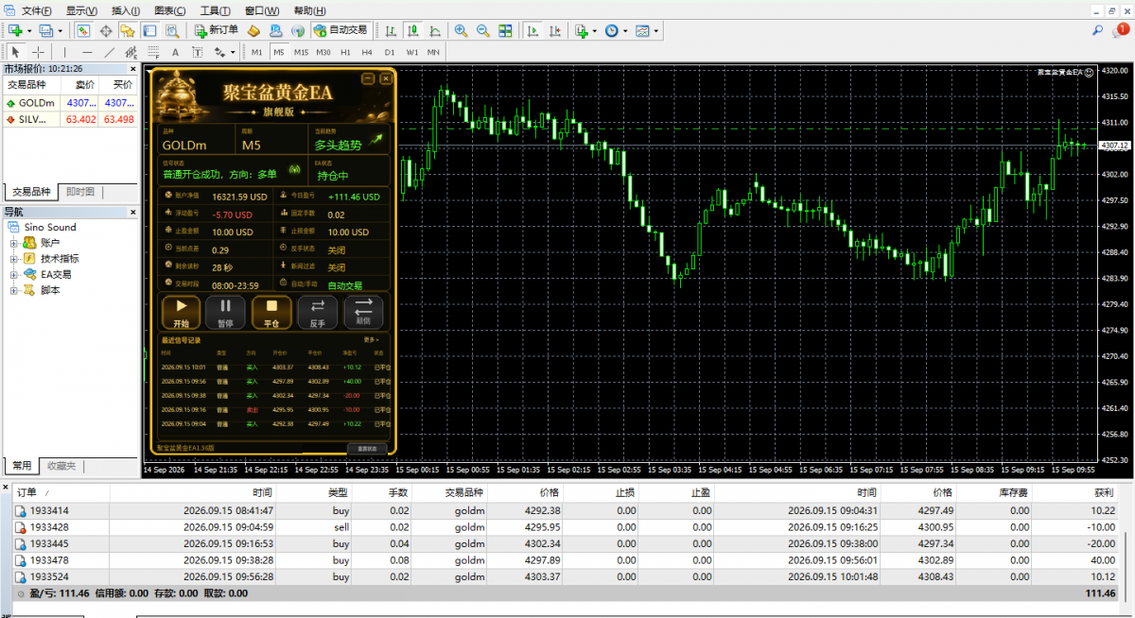Screen dimensions: 1135x618
Task: Click the 重置状态 button on EA panel
Action: [367, 448]
